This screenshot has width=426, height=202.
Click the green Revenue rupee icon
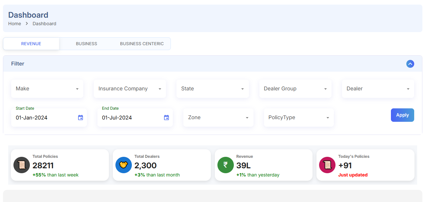tap(225, 165)
